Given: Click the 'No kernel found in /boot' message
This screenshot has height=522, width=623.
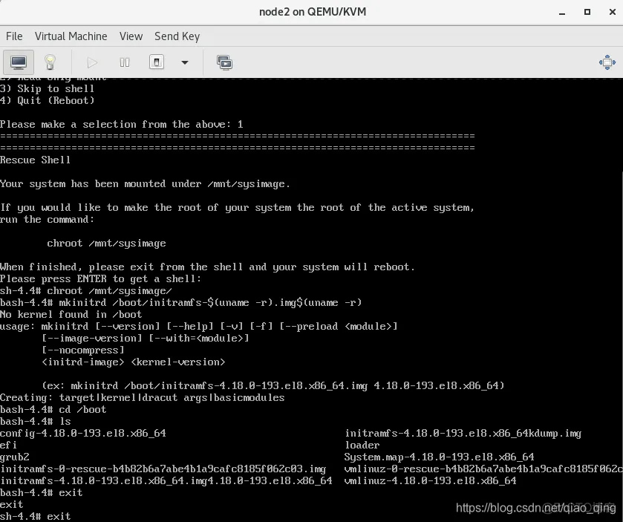Looking at the screenshot, I should [71, 314].
